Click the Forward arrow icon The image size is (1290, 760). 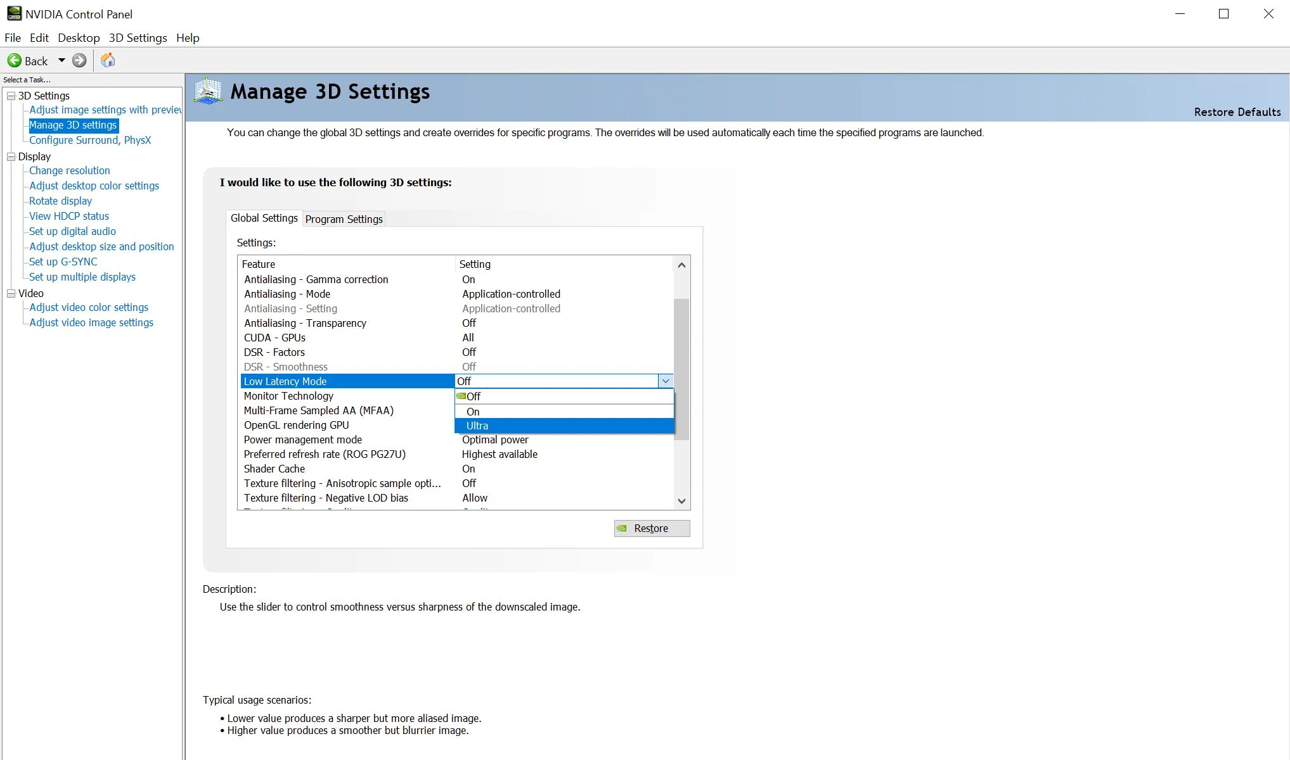79,61
